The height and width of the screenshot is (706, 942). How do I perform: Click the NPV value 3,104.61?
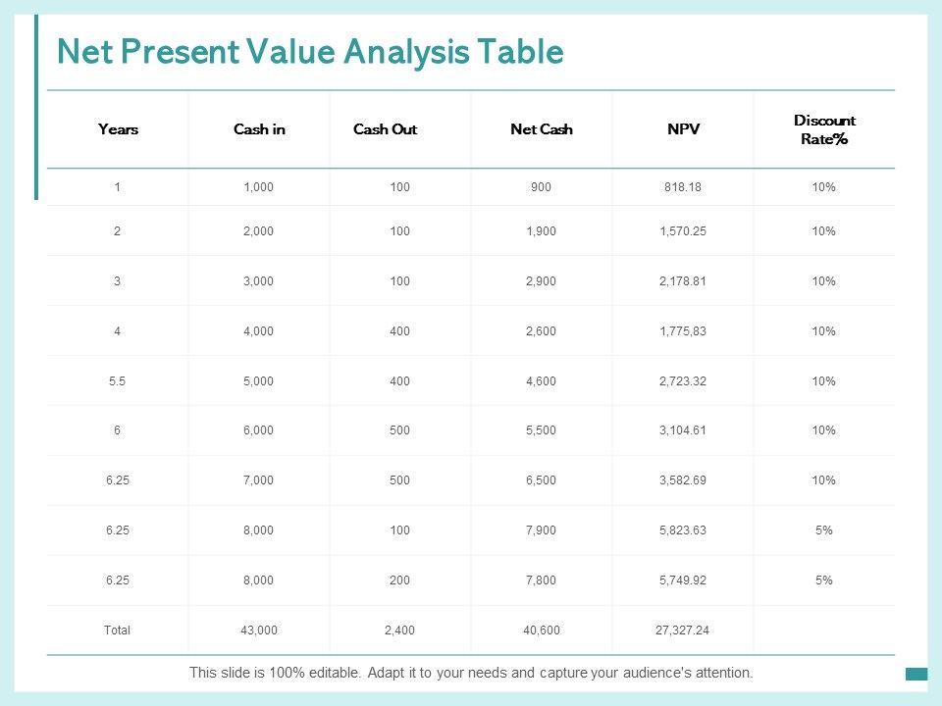click(683, 430)
